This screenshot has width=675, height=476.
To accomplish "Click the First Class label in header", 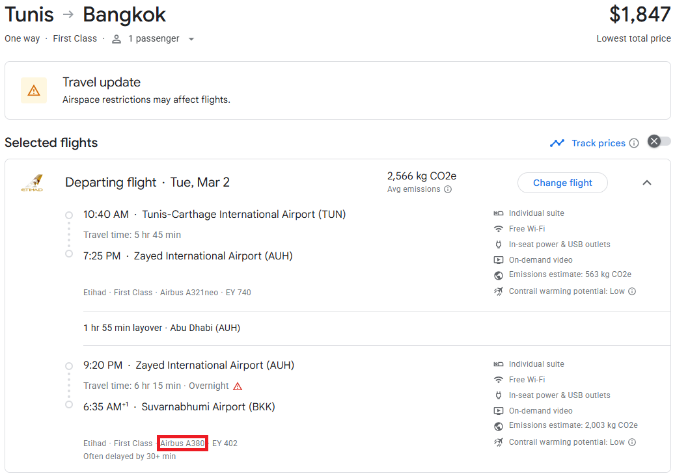I will pos(75,39).
